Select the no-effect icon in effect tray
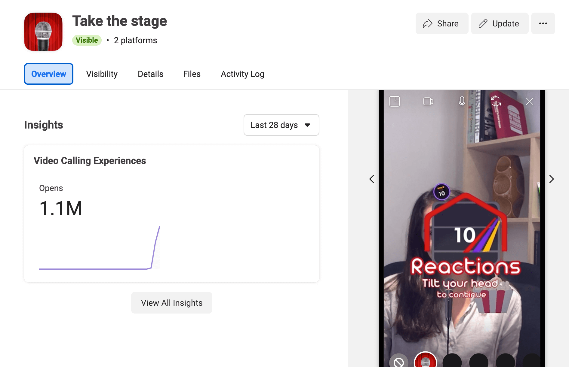The height and width of the screenshot is (367, 569). click(x=399, y=362)
